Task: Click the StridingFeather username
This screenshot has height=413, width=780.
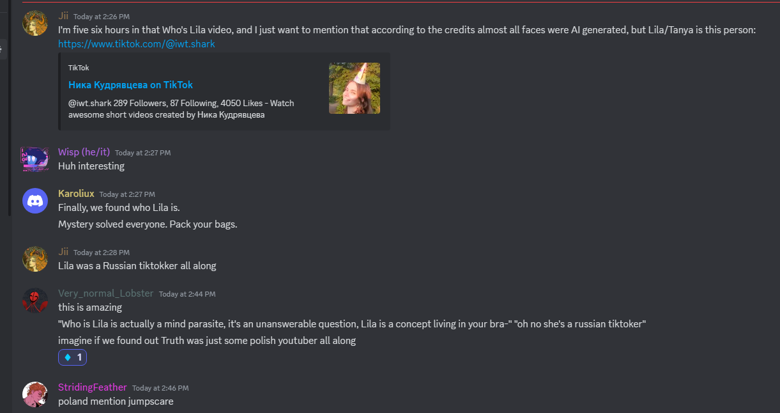Action: click(x=92, y=387)
